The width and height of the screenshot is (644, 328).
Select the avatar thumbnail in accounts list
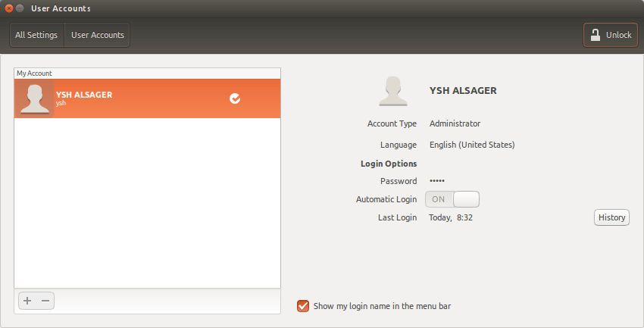point(35,98)
